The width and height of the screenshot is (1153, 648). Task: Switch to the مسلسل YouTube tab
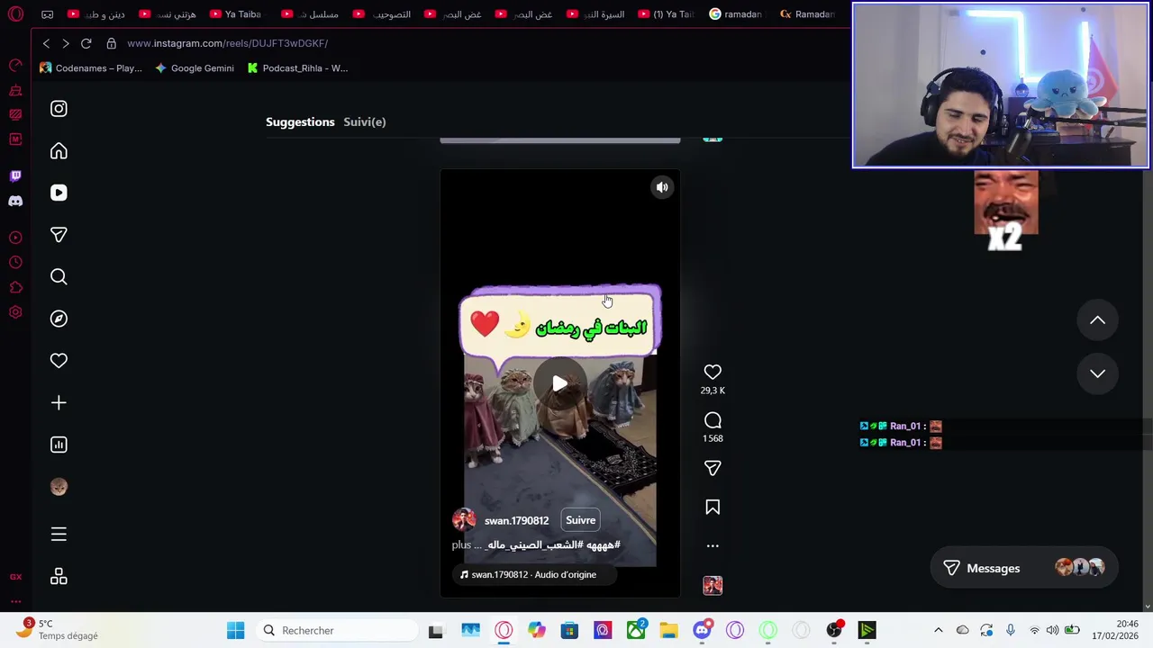pyautogui.click(x=310, y=14)
